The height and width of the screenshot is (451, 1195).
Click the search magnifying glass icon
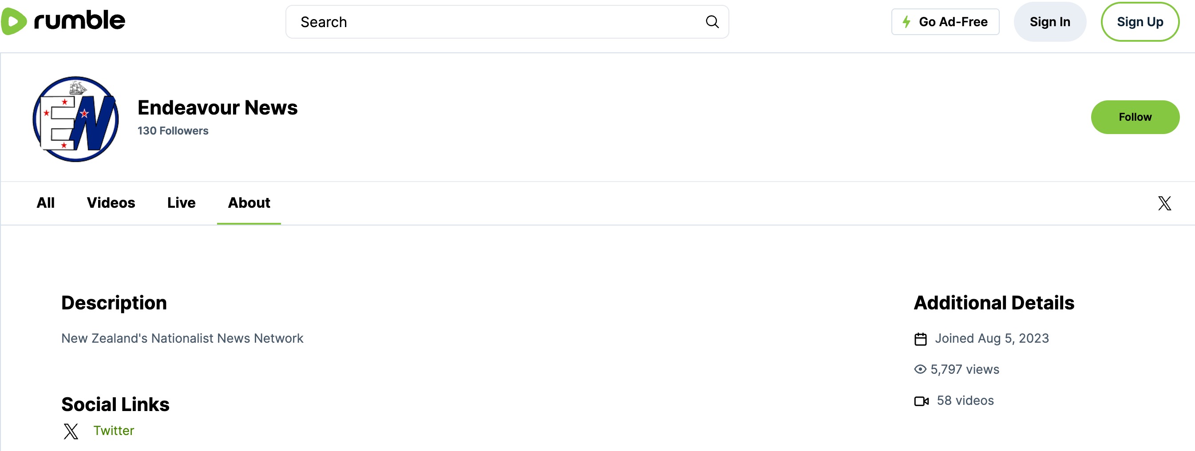tap(712, 22)
